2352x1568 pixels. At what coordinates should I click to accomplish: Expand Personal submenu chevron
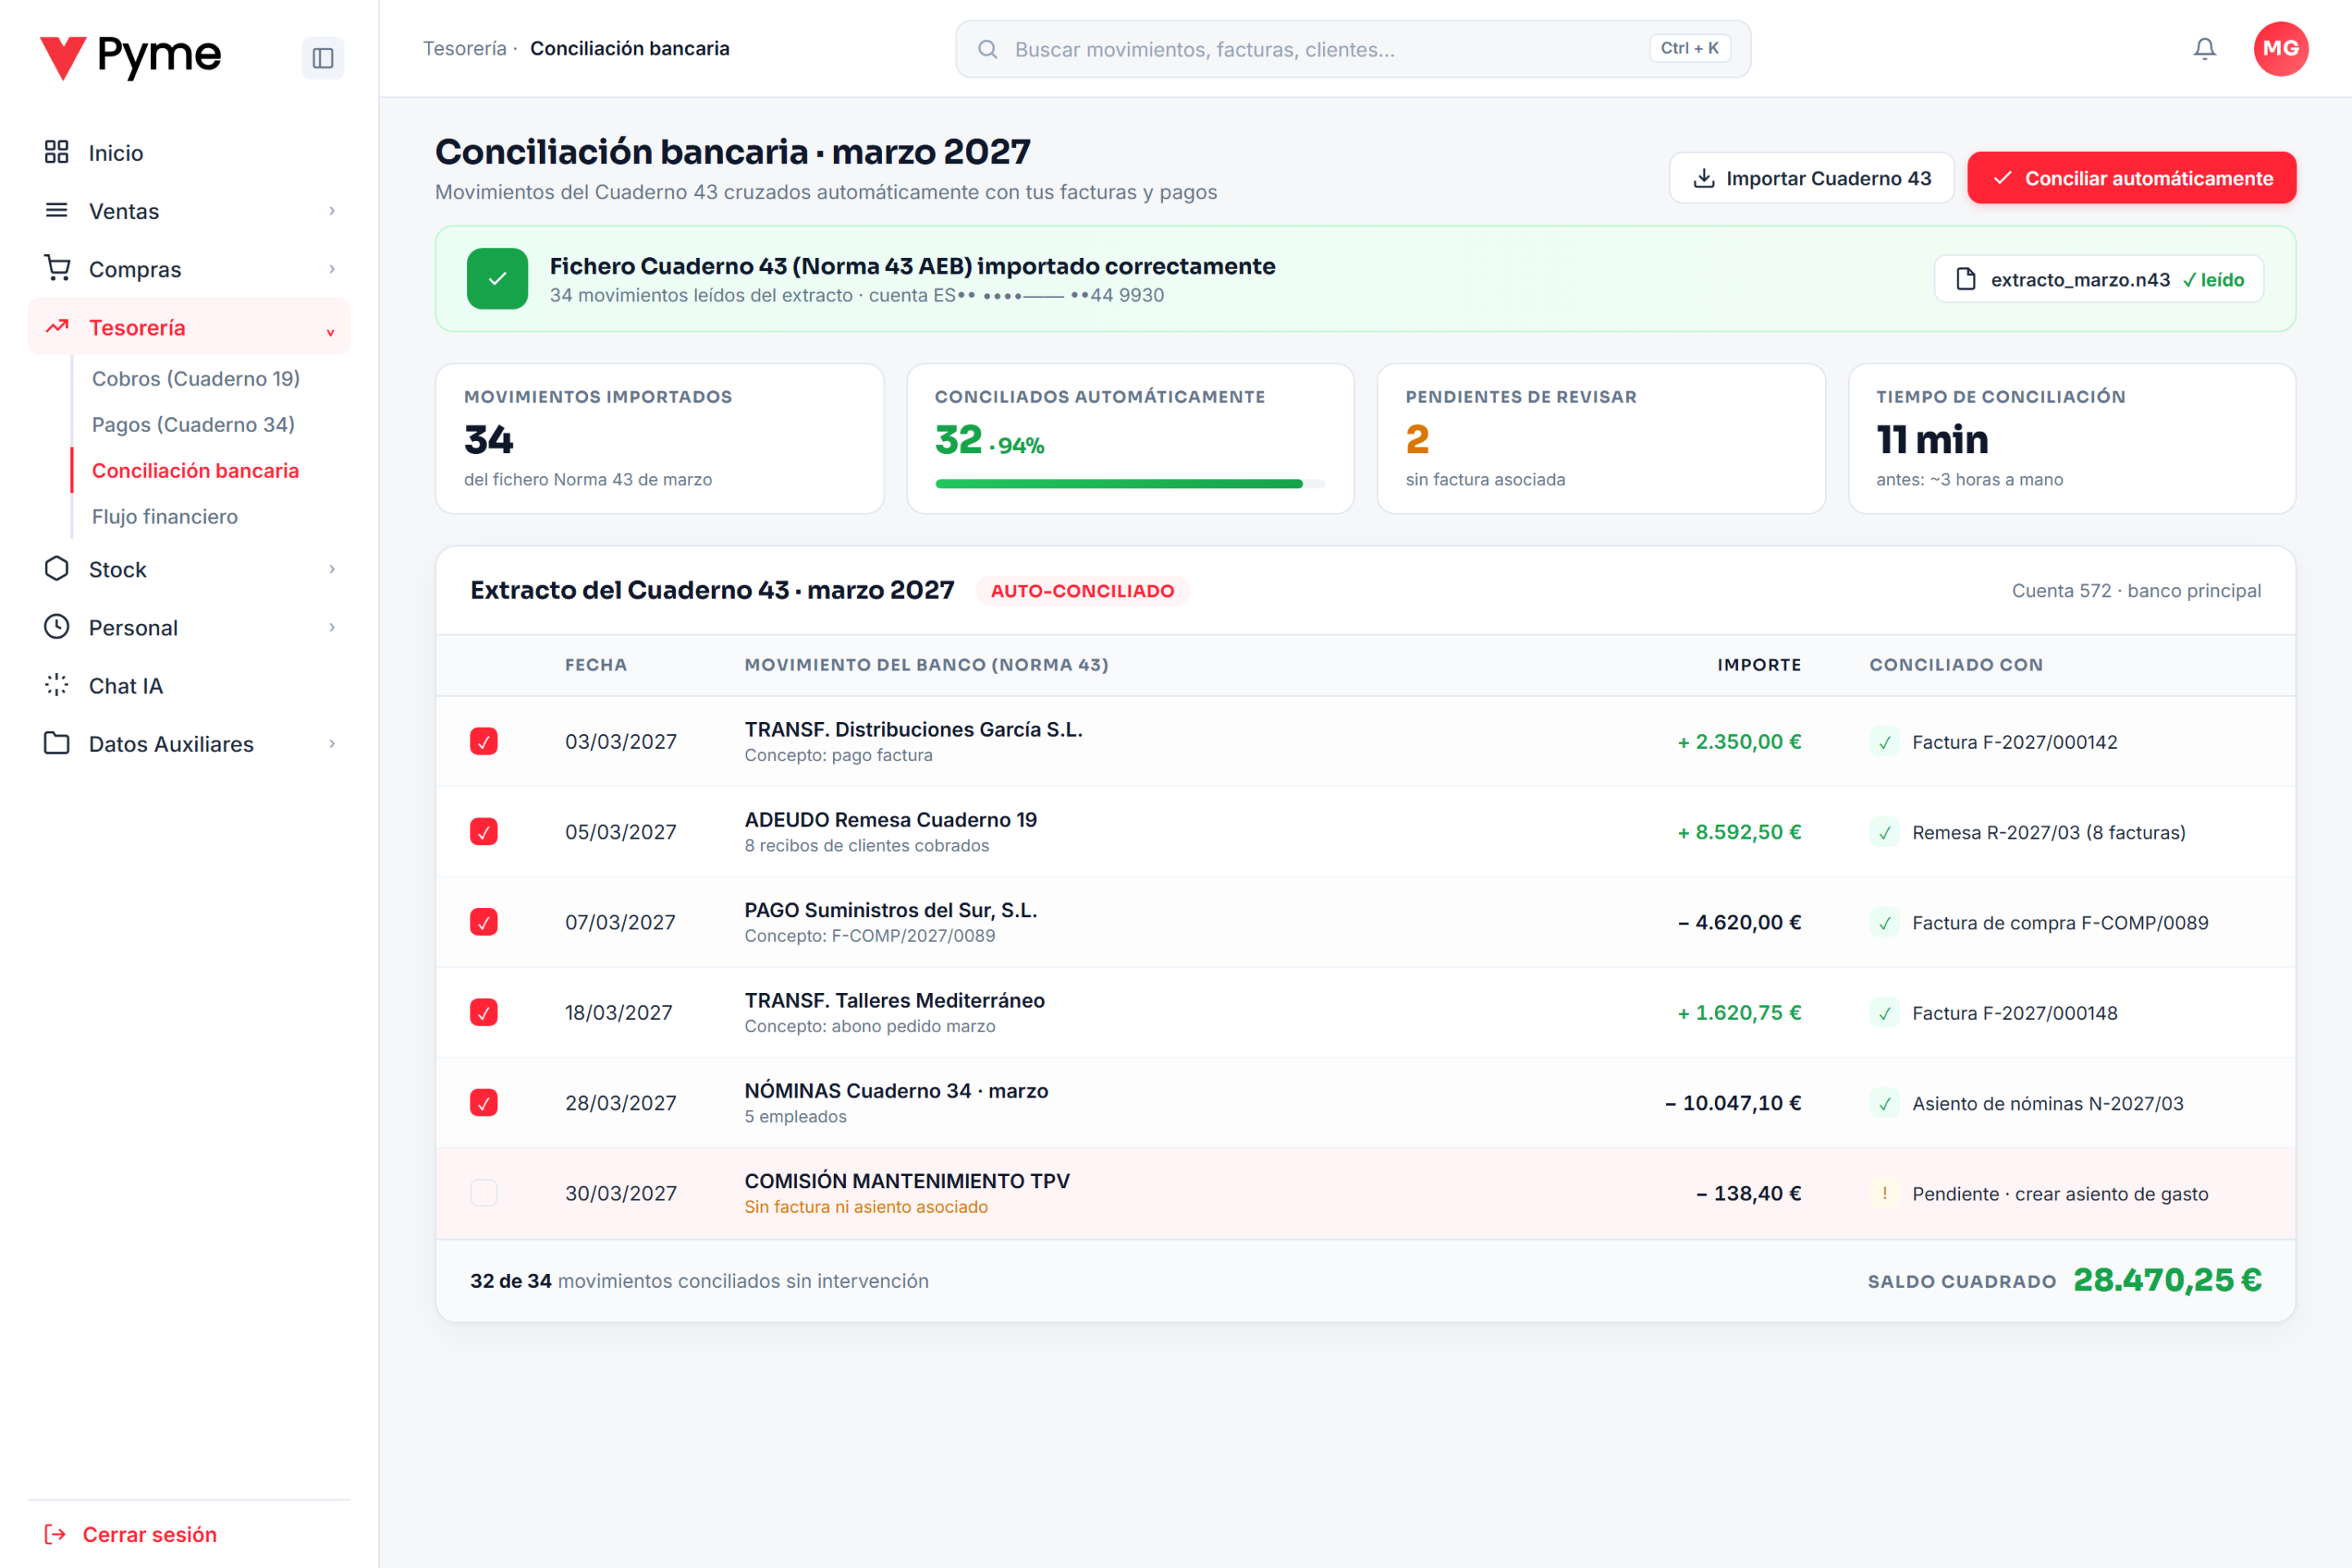point(332,626)
